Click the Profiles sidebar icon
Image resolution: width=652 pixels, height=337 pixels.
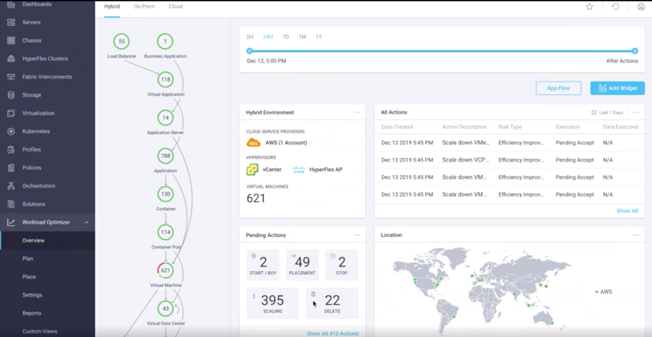click(11, 149)
